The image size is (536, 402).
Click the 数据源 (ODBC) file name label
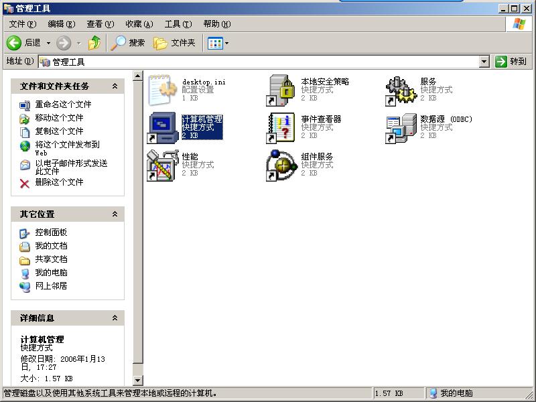coord(446,119)
